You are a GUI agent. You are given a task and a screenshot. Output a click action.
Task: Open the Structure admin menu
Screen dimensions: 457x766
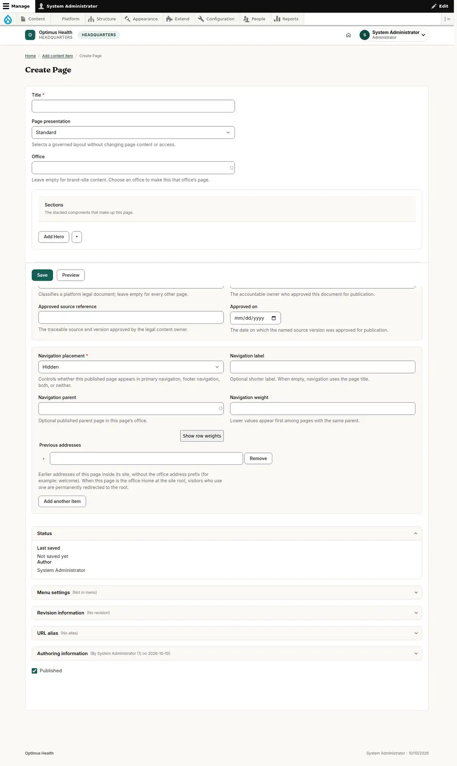[102, 19]
